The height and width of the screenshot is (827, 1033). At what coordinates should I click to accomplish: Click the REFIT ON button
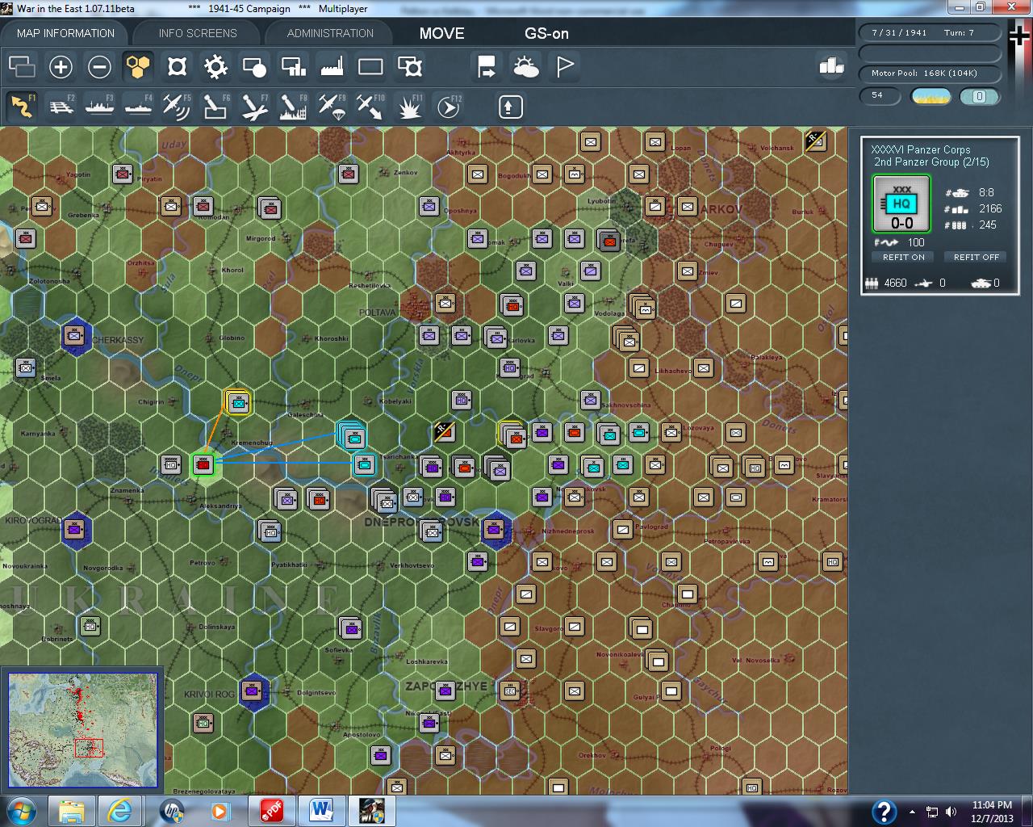click(903, 257)
